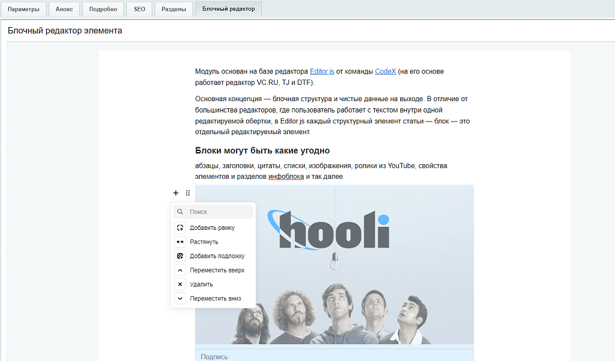615x361 pixels.
Task: Click the Подпись caption field
Action: 334,356
